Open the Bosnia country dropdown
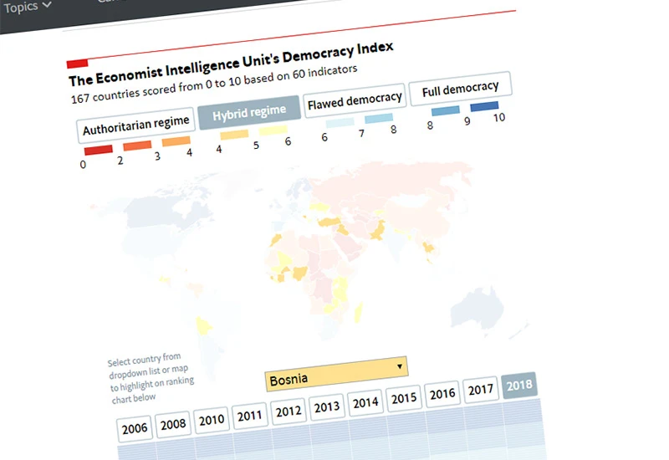Screen dimensions: 669x460 click(x=336, y=374)
